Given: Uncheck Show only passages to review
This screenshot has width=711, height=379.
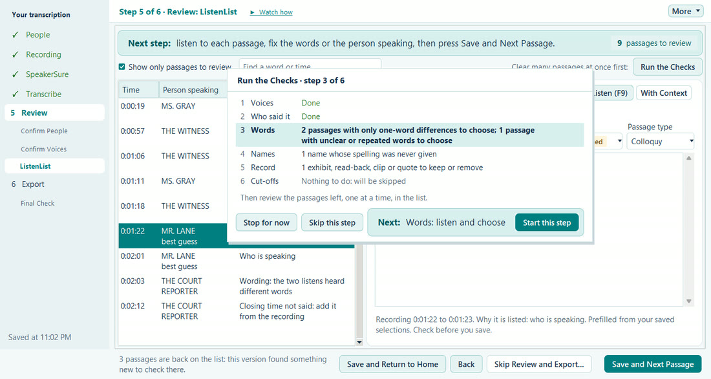Looking at the screenshot, I should tap(122, 67).
